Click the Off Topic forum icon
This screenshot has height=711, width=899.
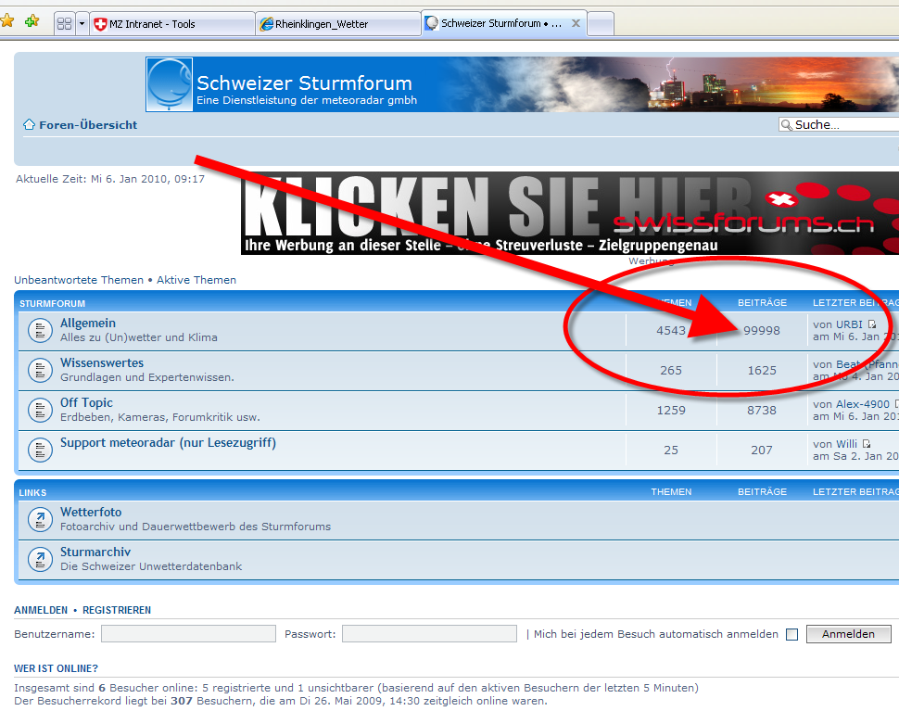click(x=40, y=411)
